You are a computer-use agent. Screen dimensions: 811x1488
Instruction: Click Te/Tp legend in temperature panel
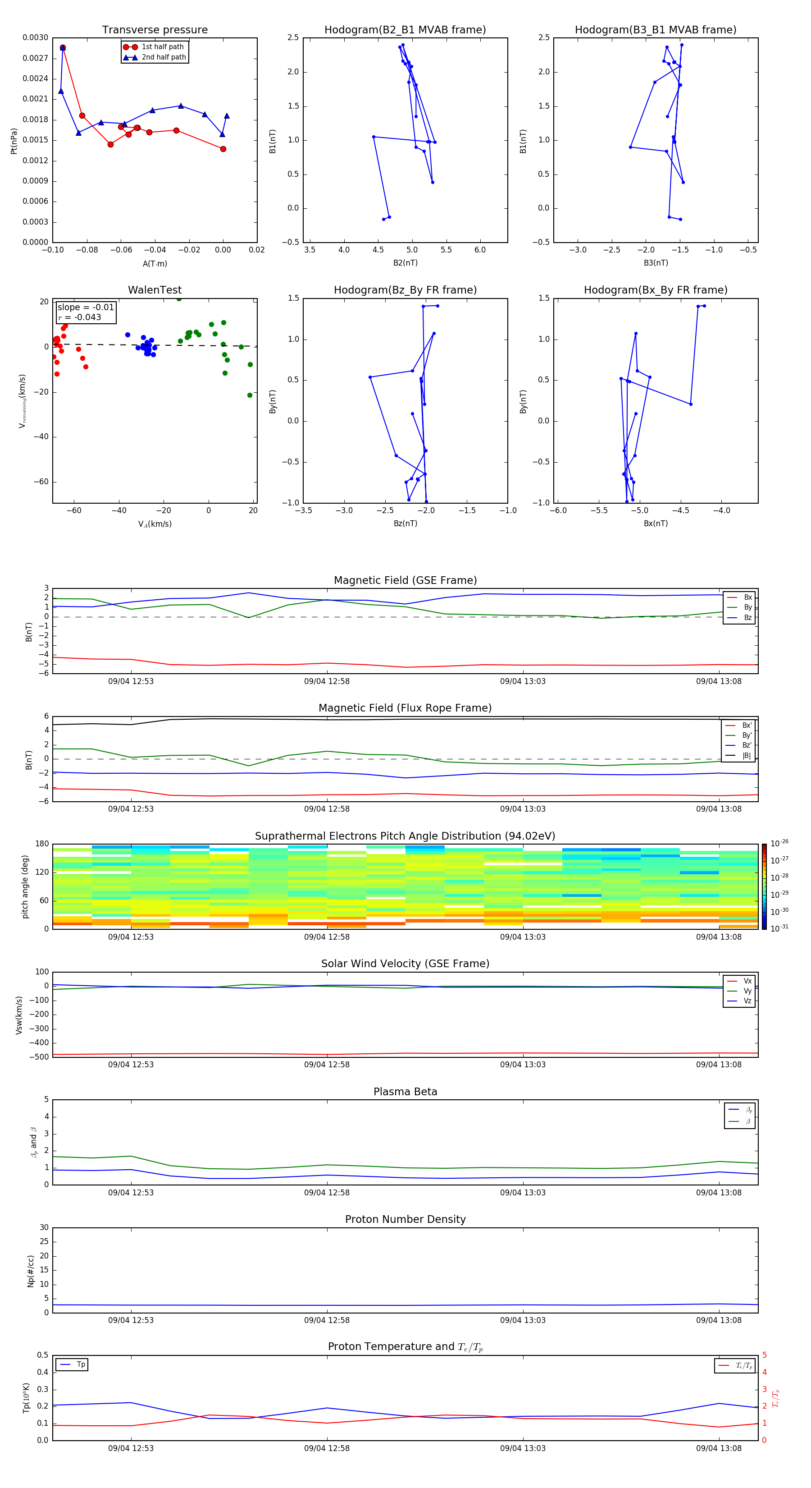pos(735,1365)
